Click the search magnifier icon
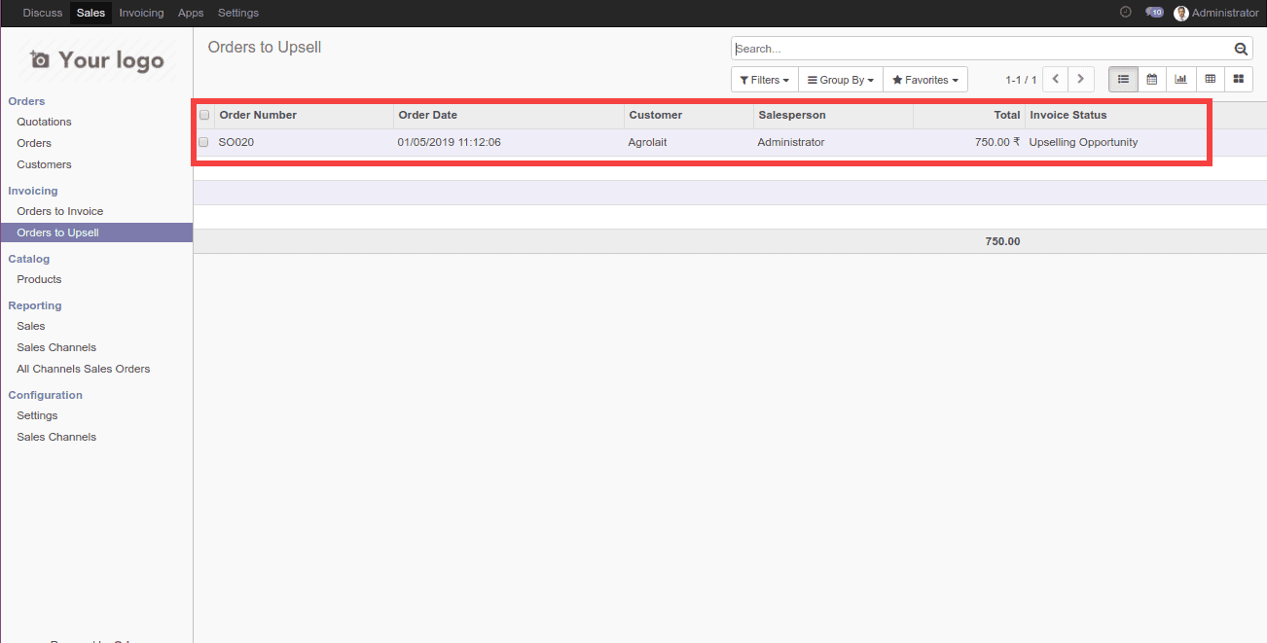The height and width of the screenshot is (643, 1267). click(x=1241, y=49)
